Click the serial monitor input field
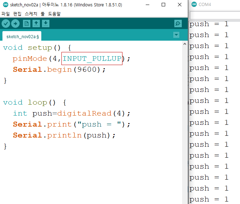 tap(215, 15)
